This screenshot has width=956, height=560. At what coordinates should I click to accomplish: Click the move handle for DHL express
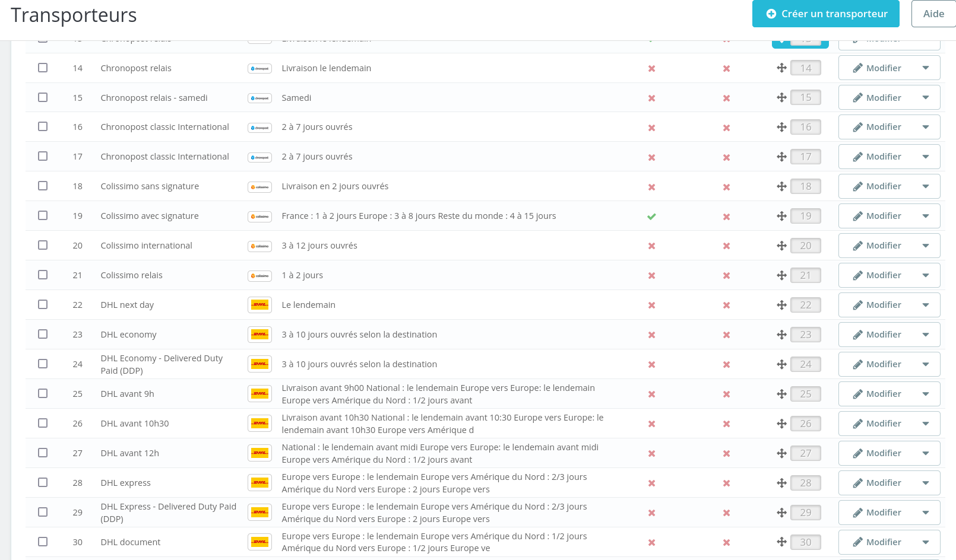pos(781,483)
